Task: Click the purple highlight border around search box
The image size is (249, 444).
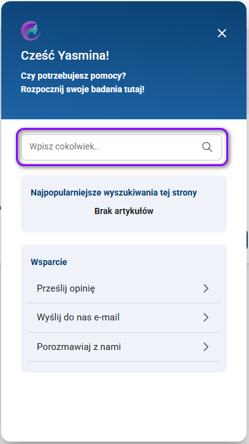Action: pos(121,129)
